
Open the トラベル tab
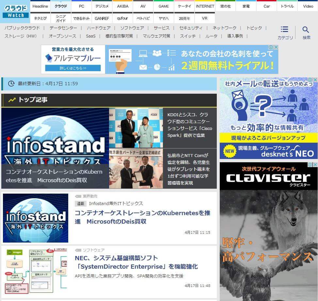pos(287,6)
